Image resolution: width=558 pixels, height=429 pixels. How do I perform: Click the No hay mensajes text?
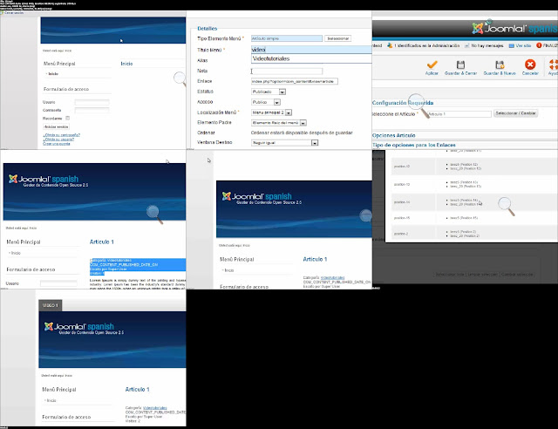pyautogui.click(x=487, y=45)
